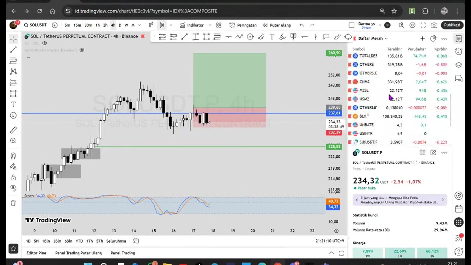The image size is (471, 265).
Task: Open indicator templates grid icon
Action: click(x=219, y=25)
